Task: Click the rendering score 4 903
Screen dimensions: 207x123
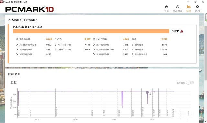Action: [126, 50]
